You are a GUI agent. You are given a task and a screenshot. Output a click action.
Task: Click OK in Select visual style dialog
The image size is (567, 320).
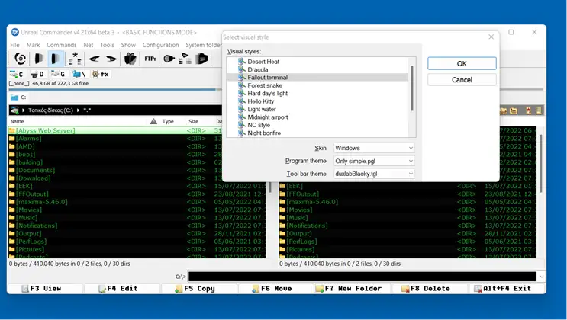click(462, 63)
